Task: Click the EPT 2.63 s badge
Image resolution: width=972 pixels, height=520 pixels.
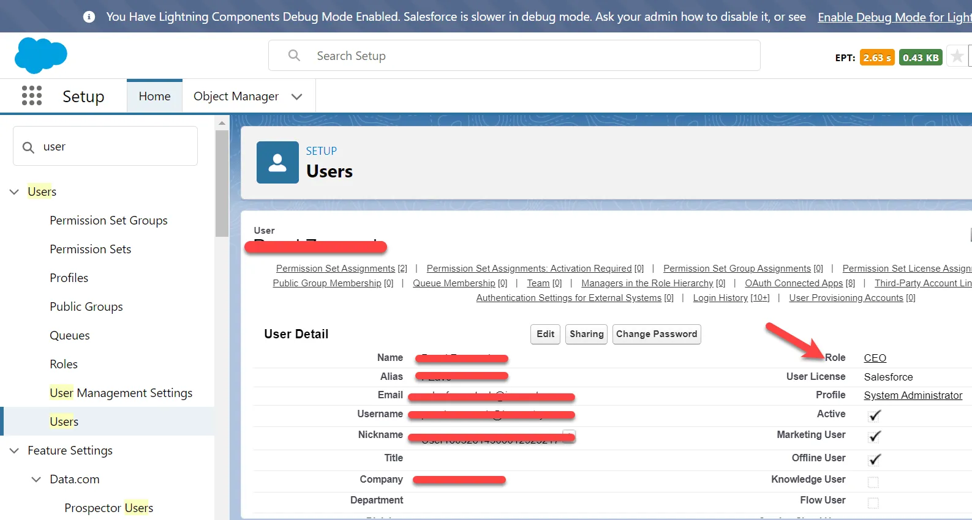Action: [877, 58]
